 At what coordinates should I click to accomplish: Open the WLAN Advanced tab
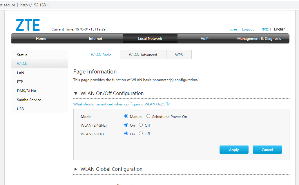[x=143, y=55]
